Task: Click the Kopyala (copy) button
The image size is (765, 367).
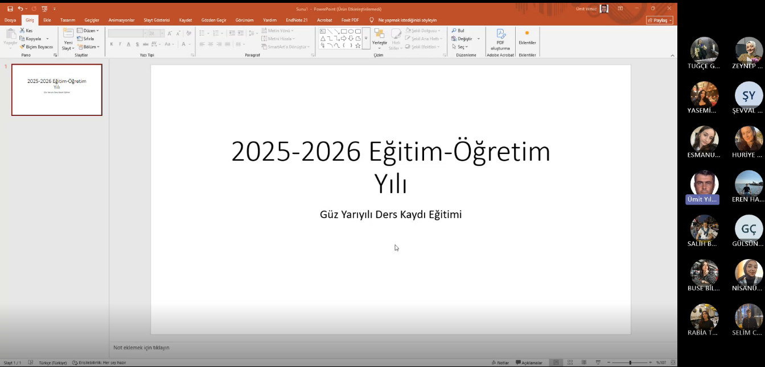Action: tap(31, 39)
